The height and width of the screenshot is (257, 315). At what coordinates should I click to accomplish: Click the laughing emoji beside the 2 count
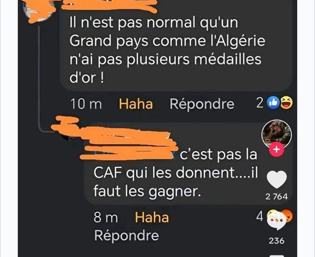[286, 103]
